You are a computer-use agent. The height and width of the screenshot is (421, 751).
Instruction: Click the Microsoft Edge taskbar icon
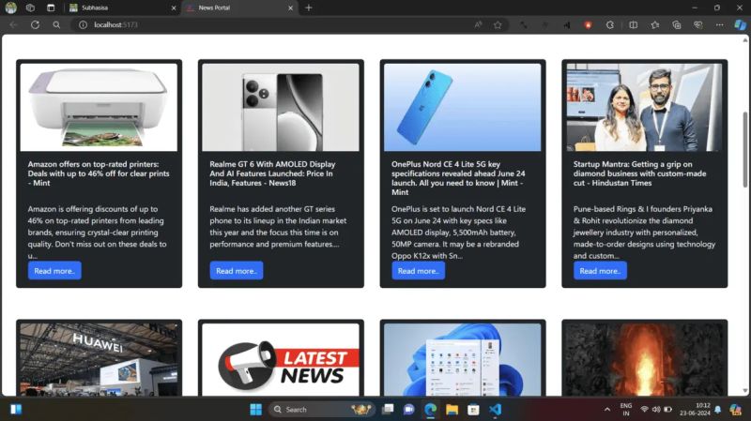(430, 410)
